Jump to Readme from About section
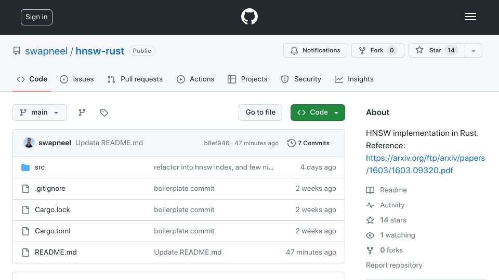Image resolution: width=499 pixels, height=280 pixels. point(386,190)
